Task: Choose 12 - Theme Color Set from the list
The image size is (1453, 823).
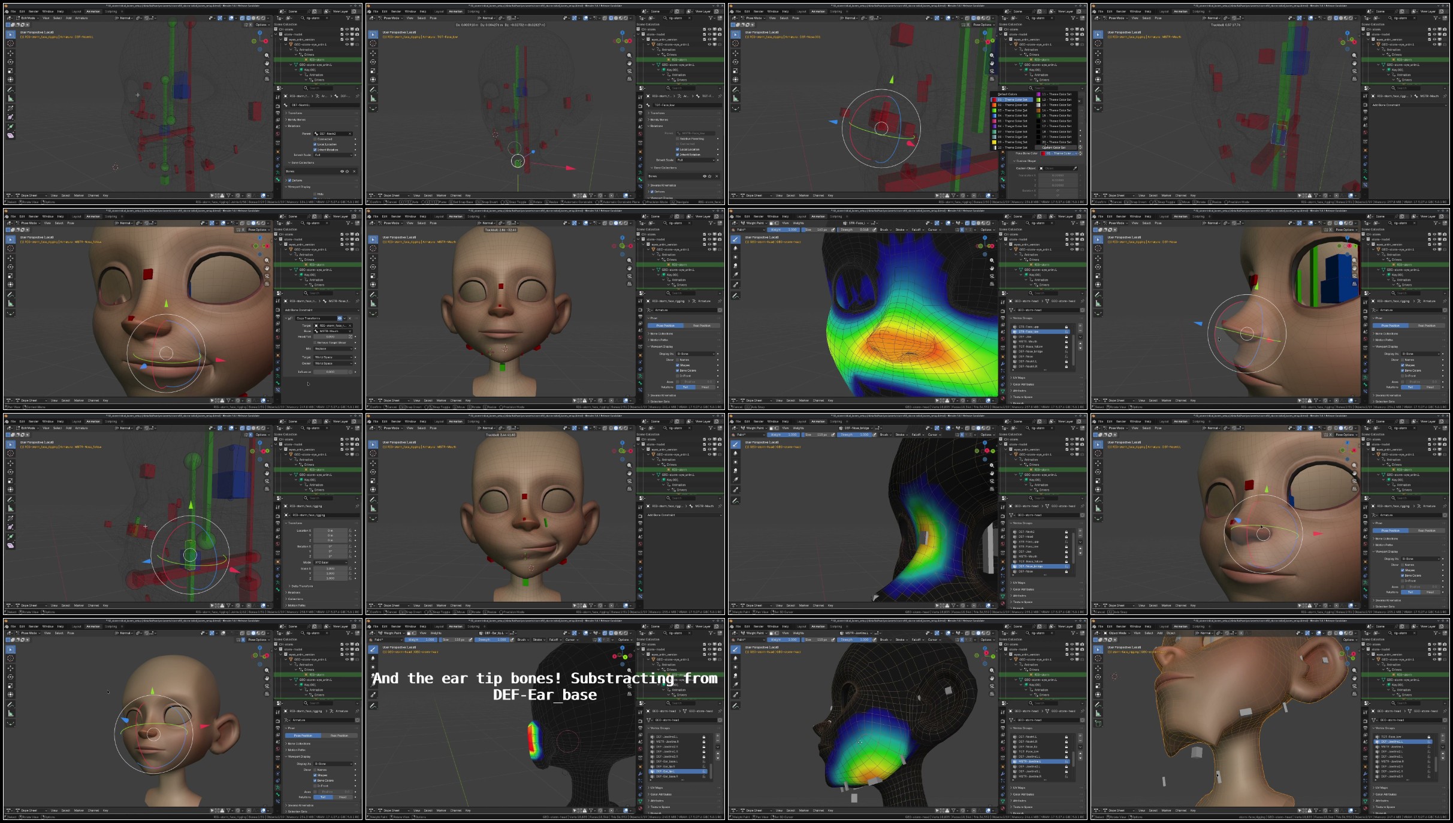Action: pos(1056,100)
